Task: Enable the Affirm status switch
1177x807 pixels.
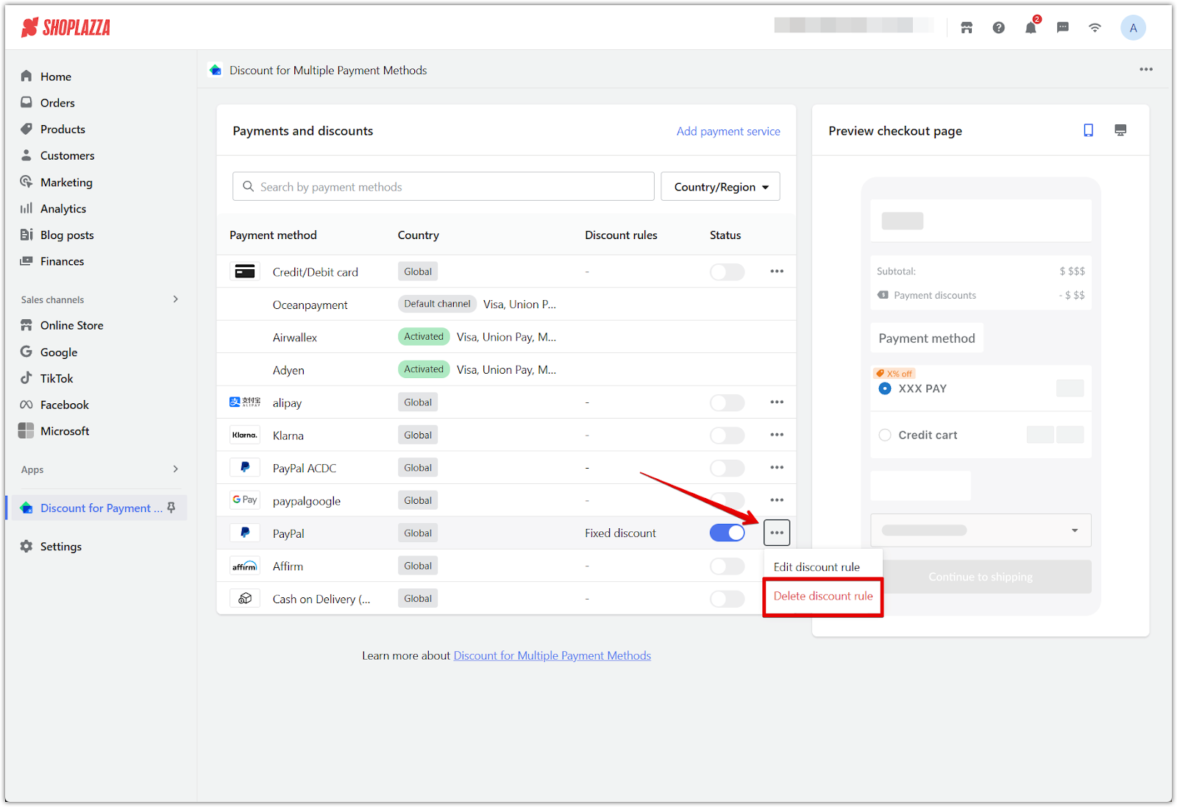Action: (727, 566)
